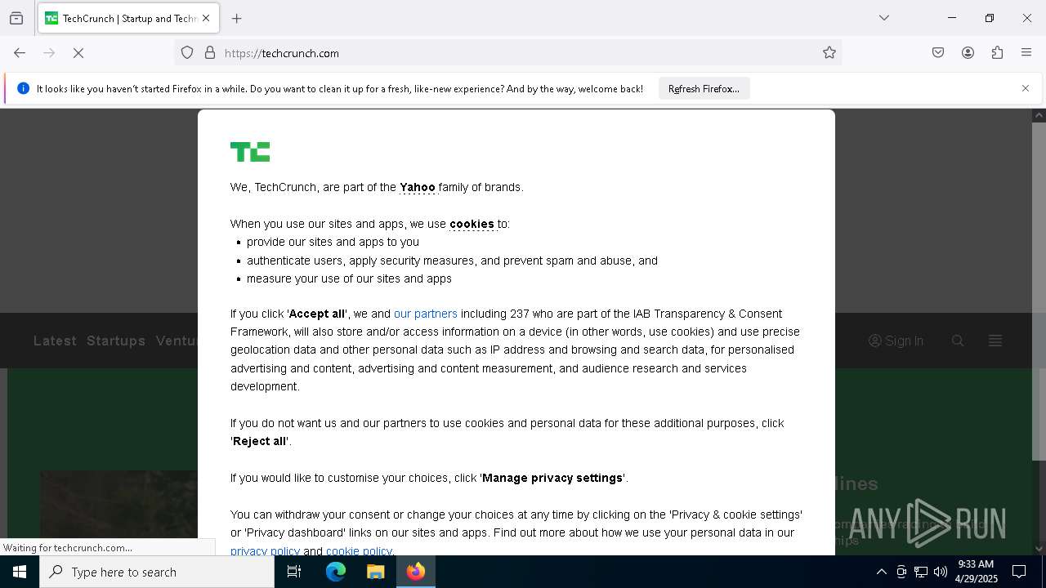
Task: Open the 'our partners' link
Action: point(426,314)
